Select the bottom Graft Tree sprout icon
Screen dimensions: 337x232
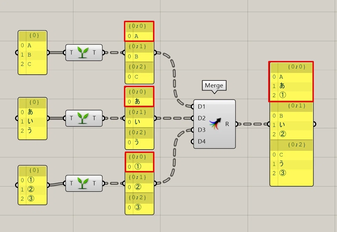[x=83, y=183]
